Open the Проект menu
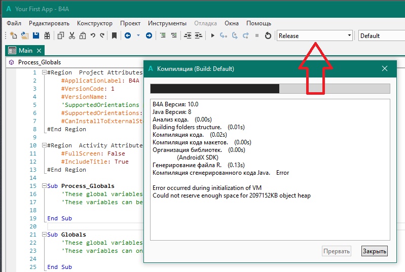Image resolution: width=405 pixels, height=272 pixels. coord(130,23)
